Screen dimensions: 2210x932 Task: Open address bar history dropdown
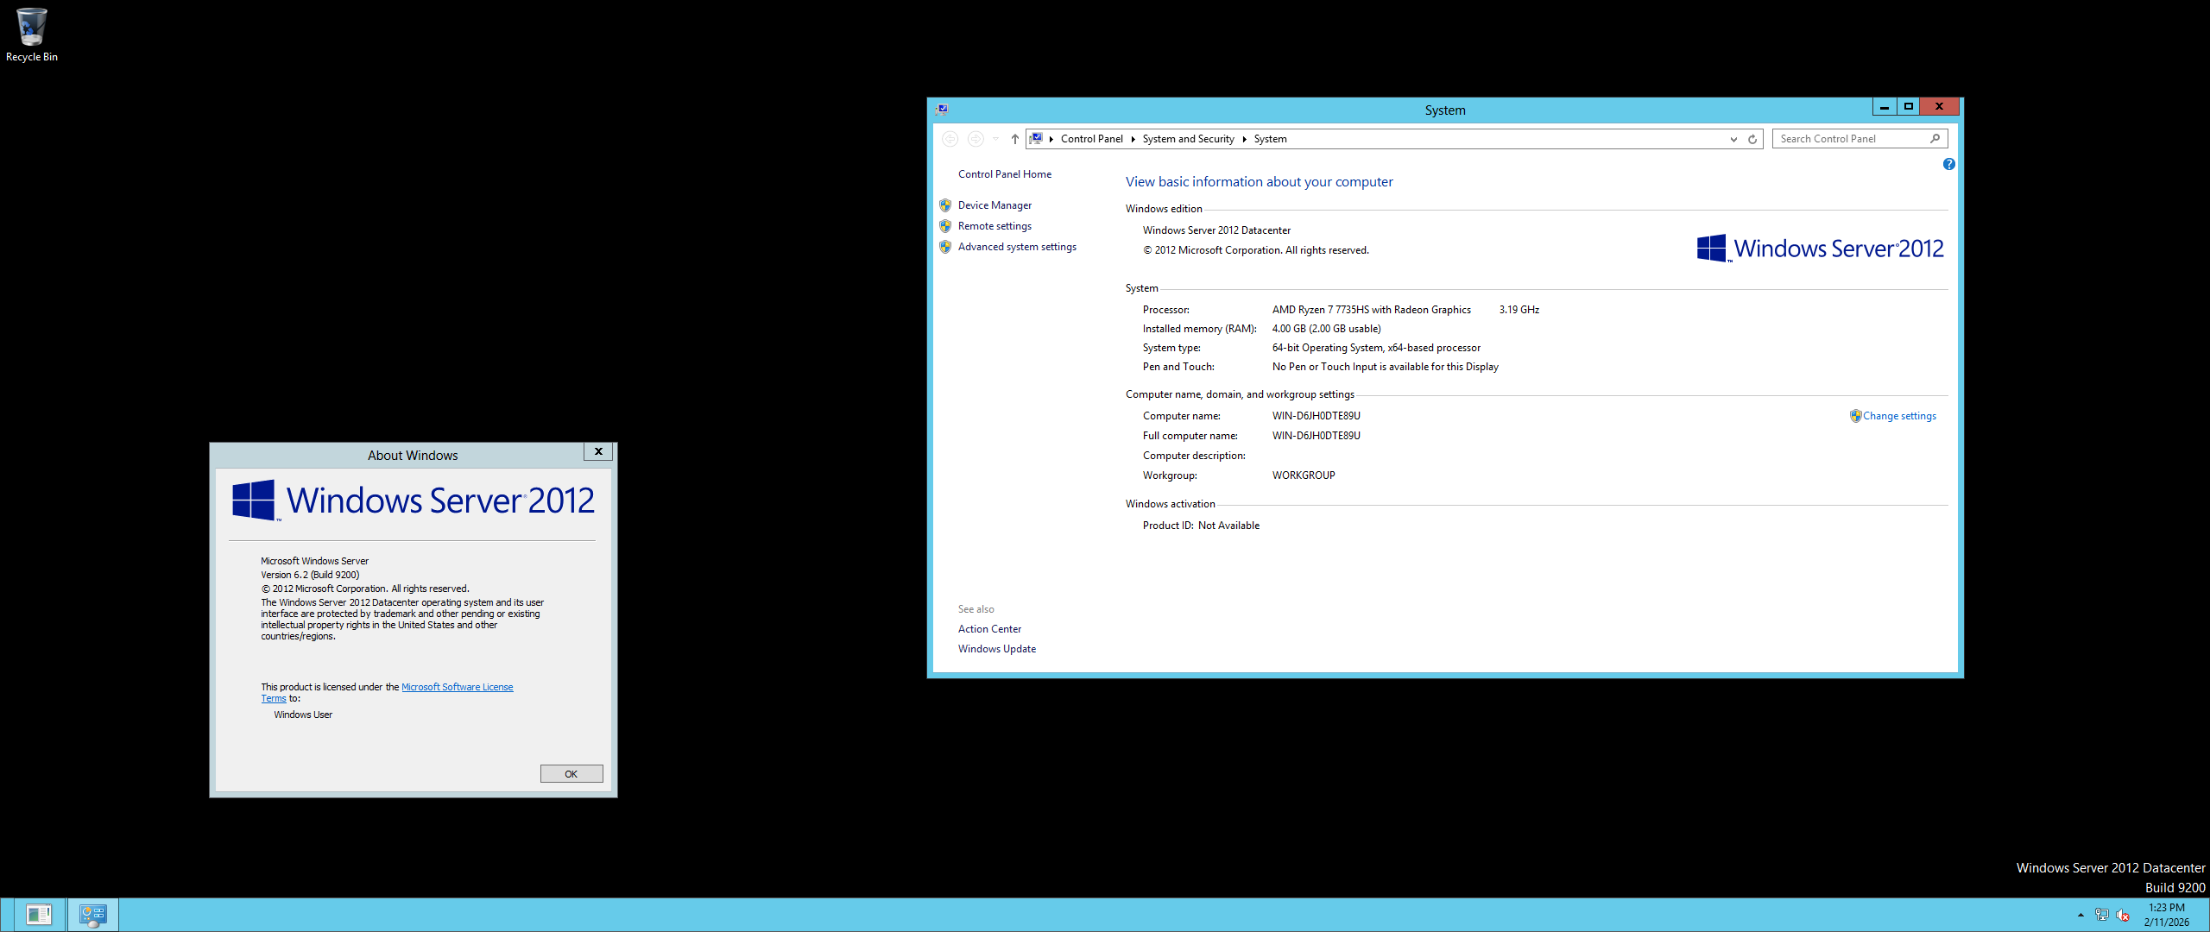point(1733,139)
